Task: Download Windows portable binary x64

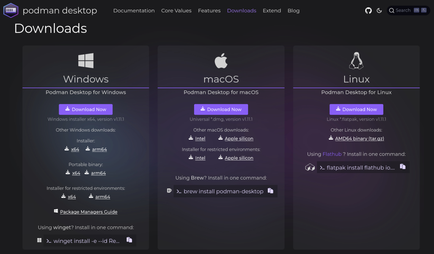Action: coord(76,173)
